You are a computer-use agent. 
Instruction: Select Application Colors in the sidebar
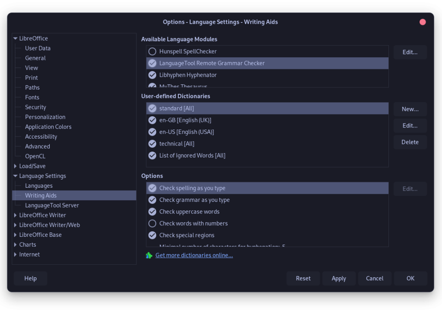click(x=48, y=127)
